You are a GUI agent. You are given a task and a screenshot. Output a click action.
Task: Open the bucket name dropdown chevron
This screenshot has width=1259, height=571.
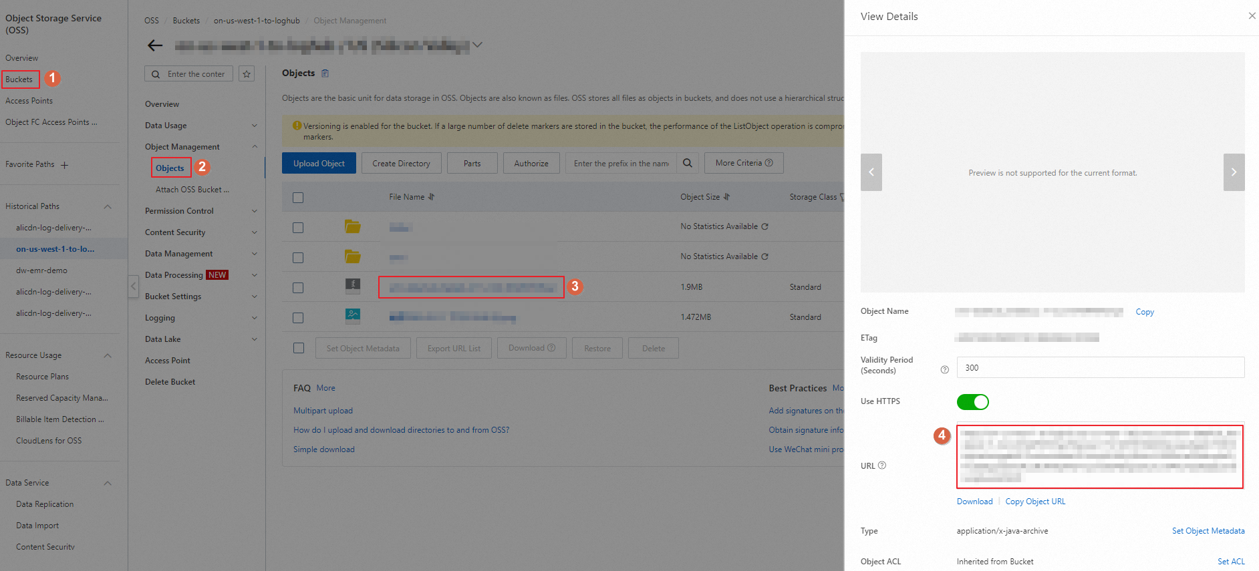(x=477, y=45)
